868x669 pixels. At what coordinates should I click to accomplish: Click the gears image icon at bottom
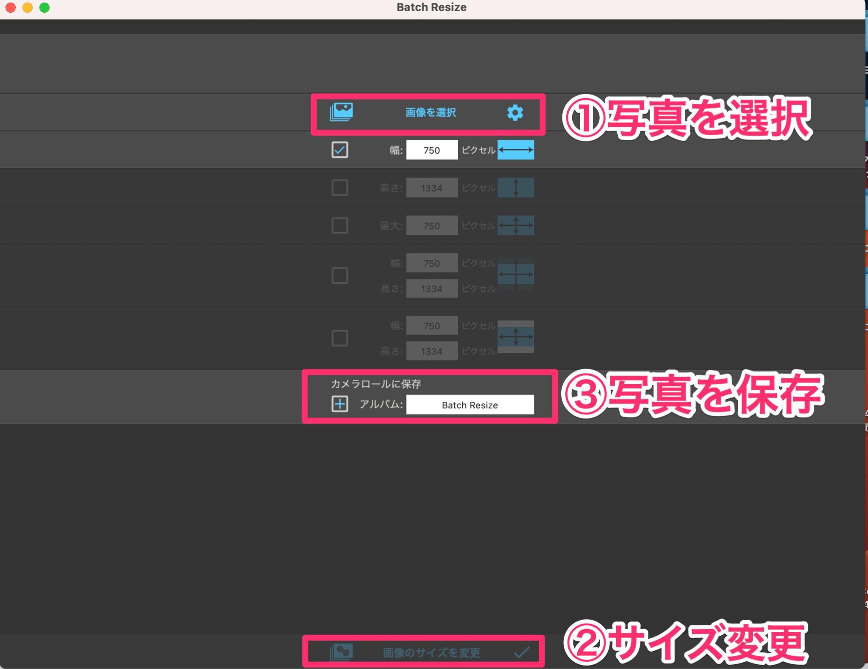[x=341, y=652]
